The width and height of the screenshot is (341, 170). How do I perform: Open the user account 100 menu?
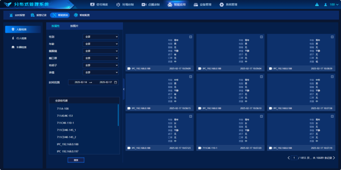click(x=330, y=5)
